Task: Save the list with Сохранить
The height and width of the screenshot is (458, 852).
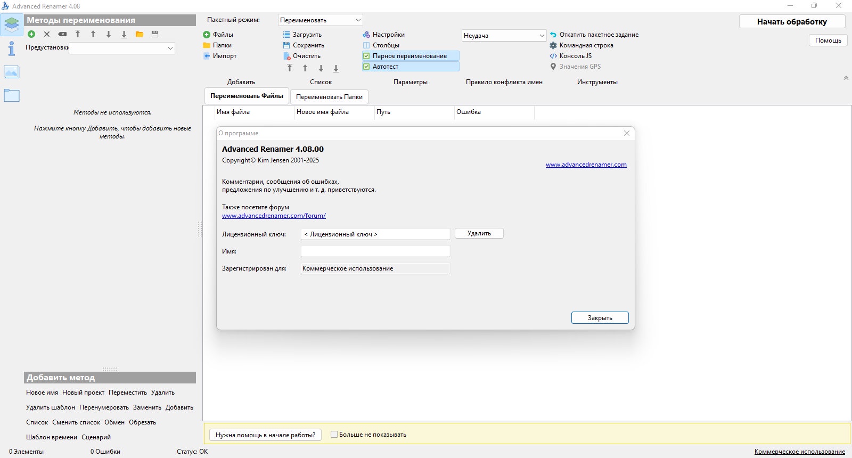Action: coord(304,45)
